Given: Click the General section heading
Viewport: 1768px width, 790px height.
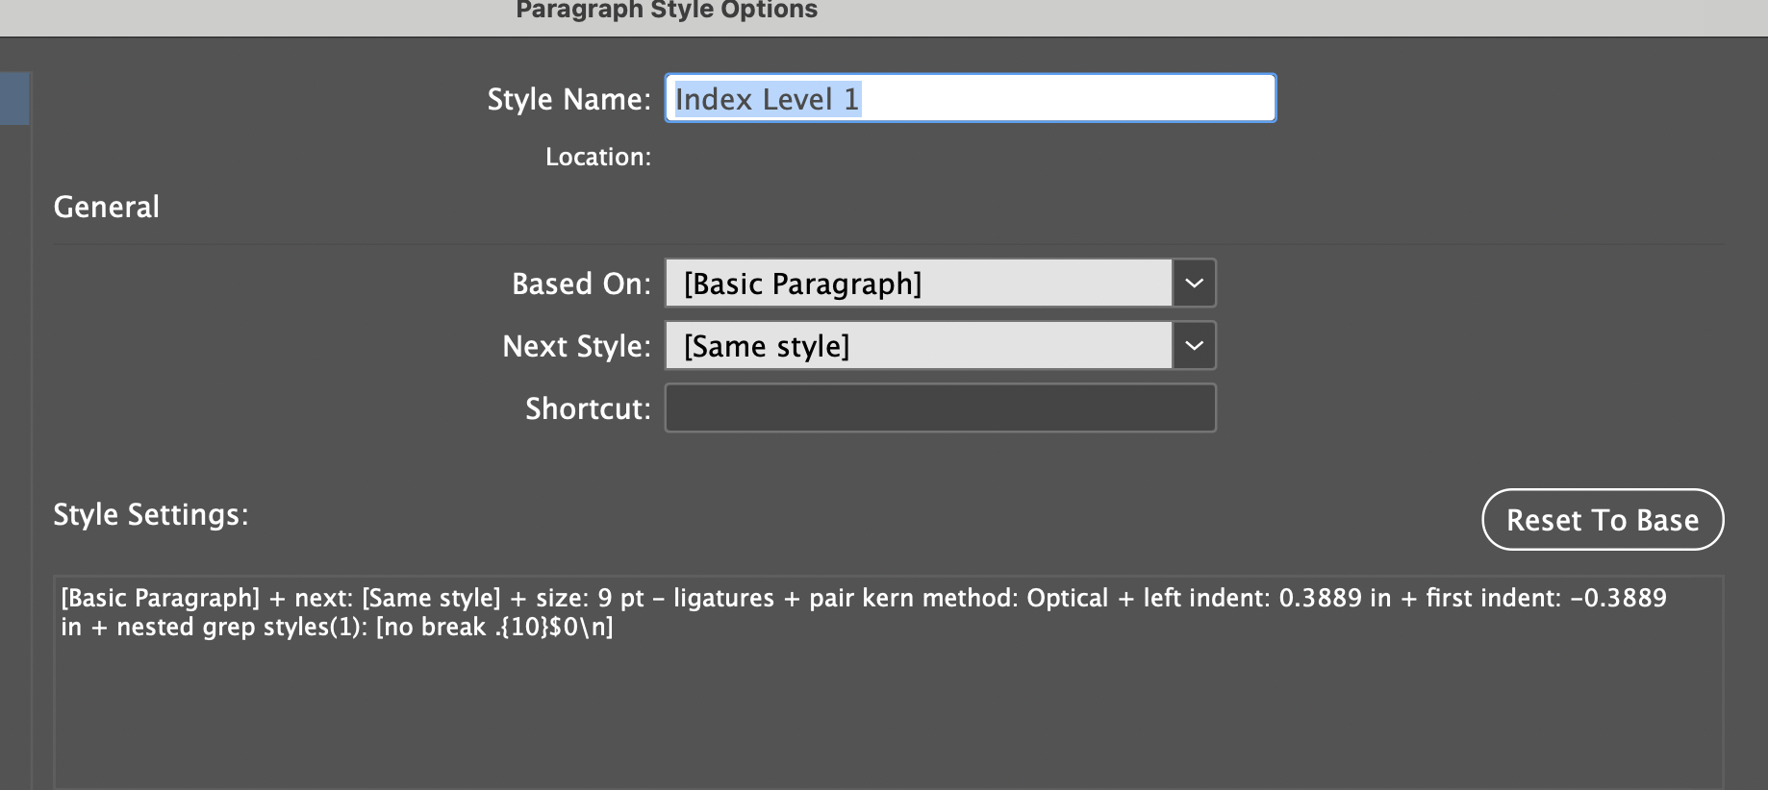Looking at the screenshot, I should coord(107,207).
